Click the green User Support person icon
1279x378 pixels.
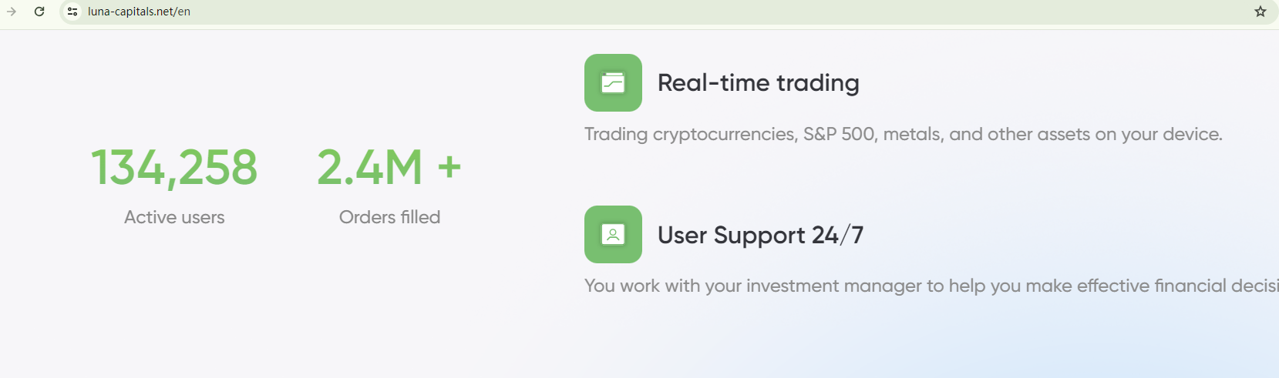613,234
